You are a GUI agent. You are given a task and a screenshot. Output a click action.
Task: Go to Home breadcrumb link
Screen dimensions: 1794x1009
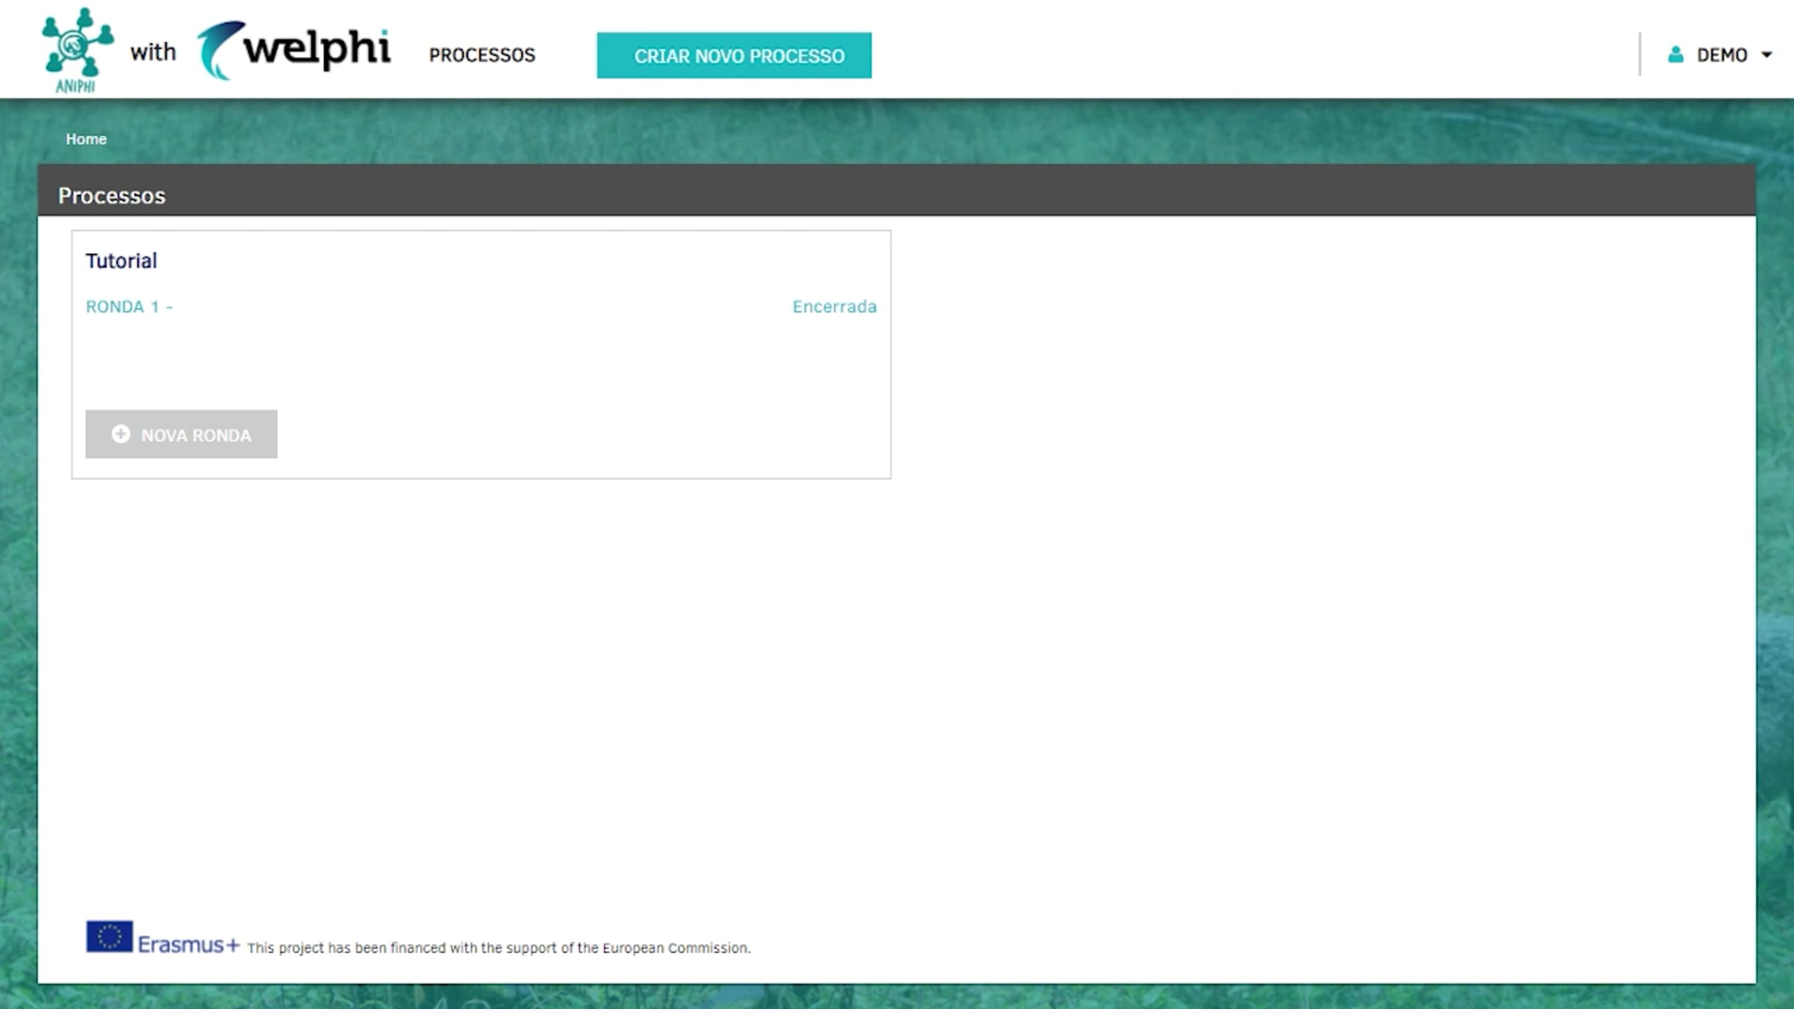86,139
